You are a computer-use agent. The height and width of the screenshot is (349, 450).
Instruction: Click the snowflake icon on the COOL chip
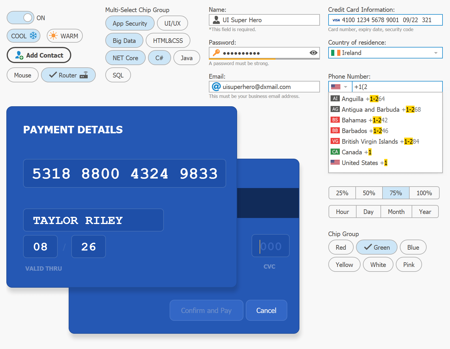[33, 36]
